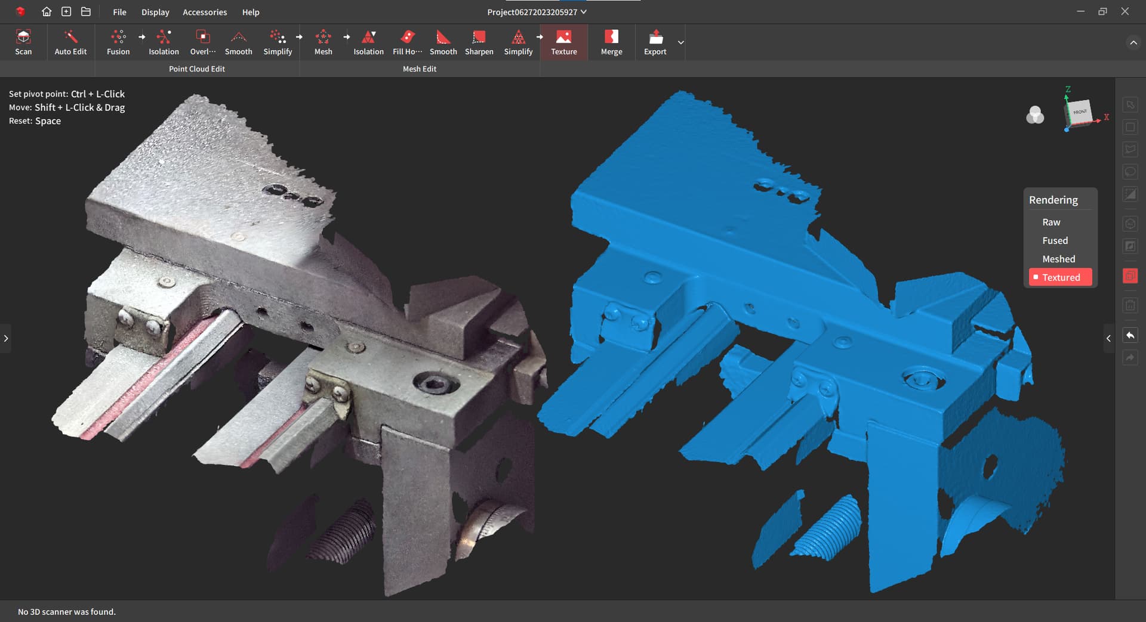Screen dimensions: 1146x622
Task: Click the Scan tool icon
Action: click(x=23, y=42)
